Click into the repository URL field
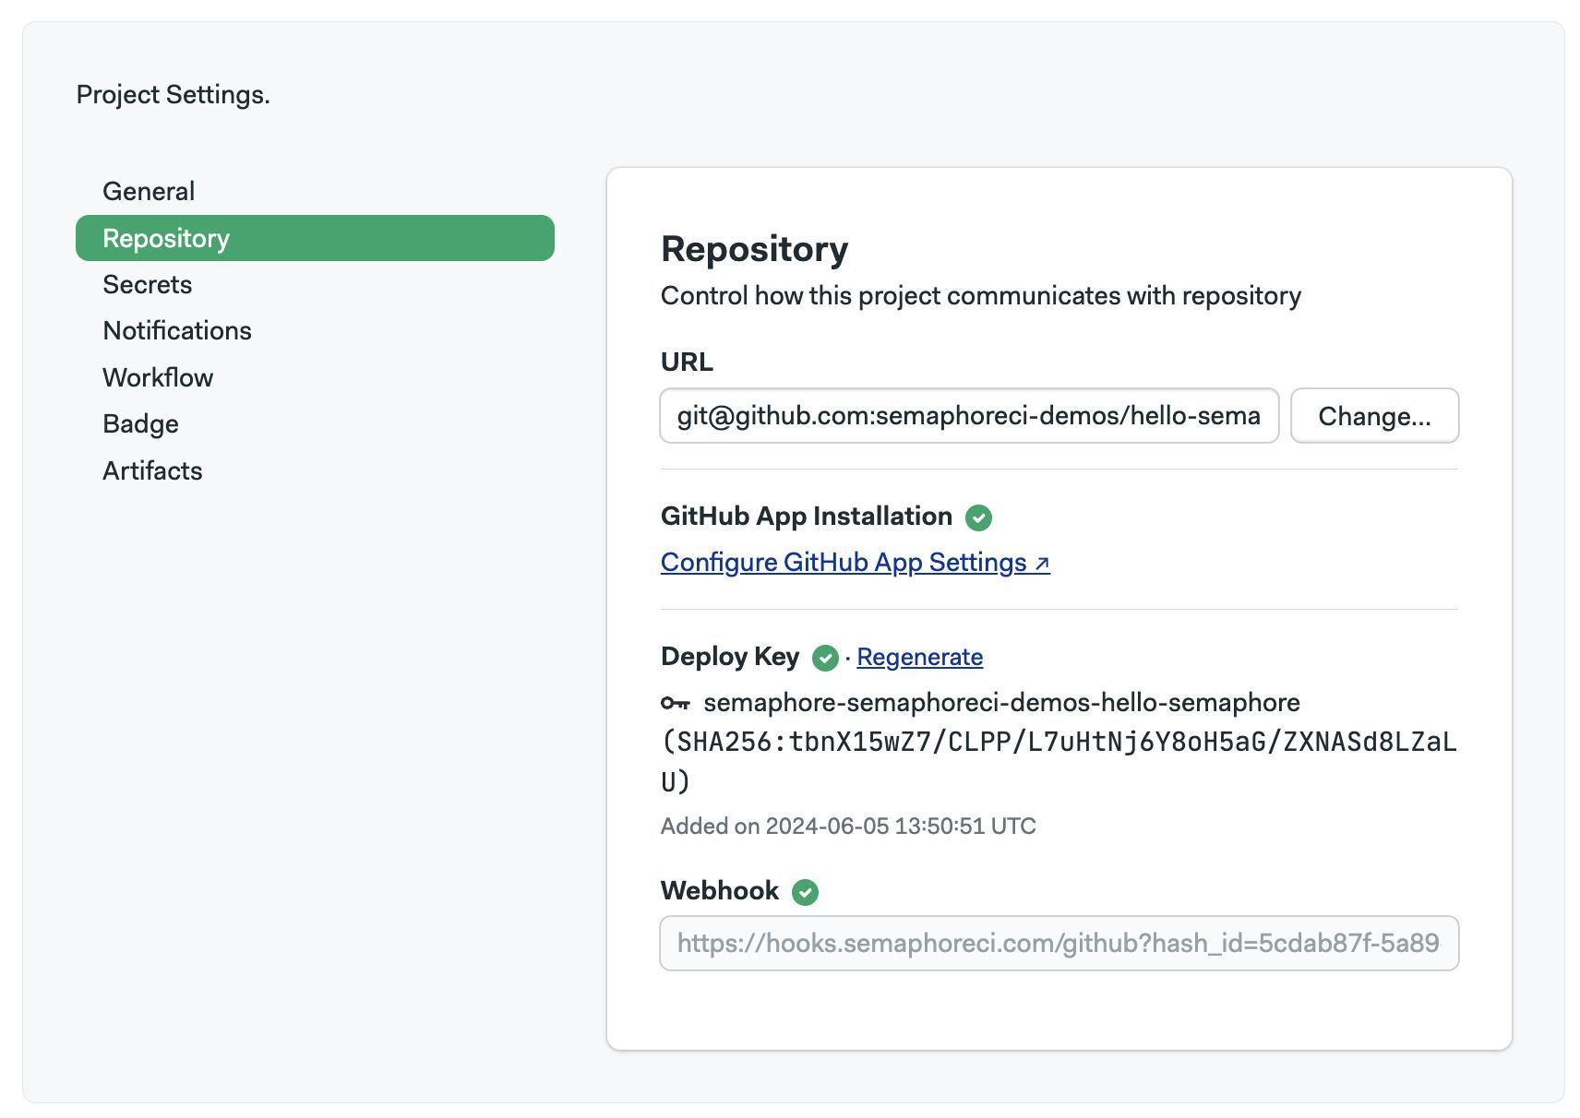This screenshot has width=1580, height=1118. 969,416
